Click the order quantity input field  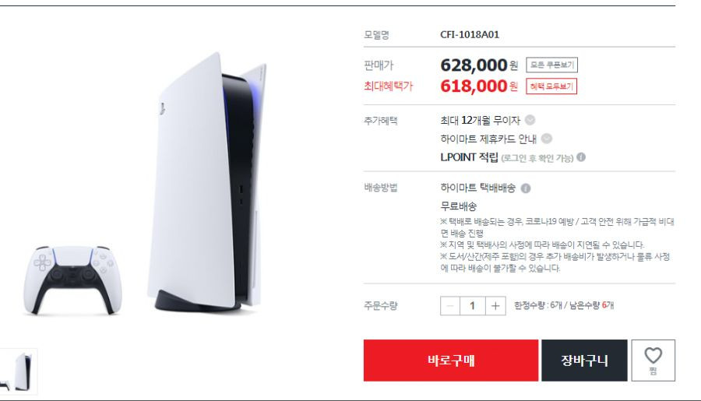[x=473, y=306]
